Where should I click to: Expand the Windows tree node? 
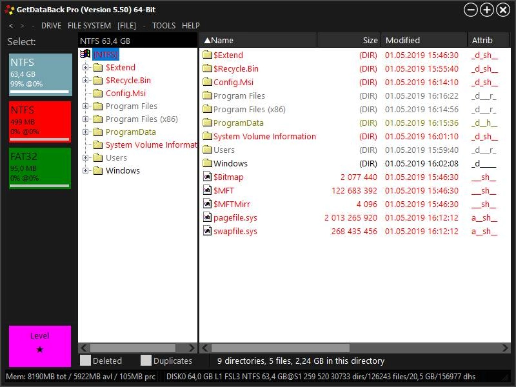[85, 170]
